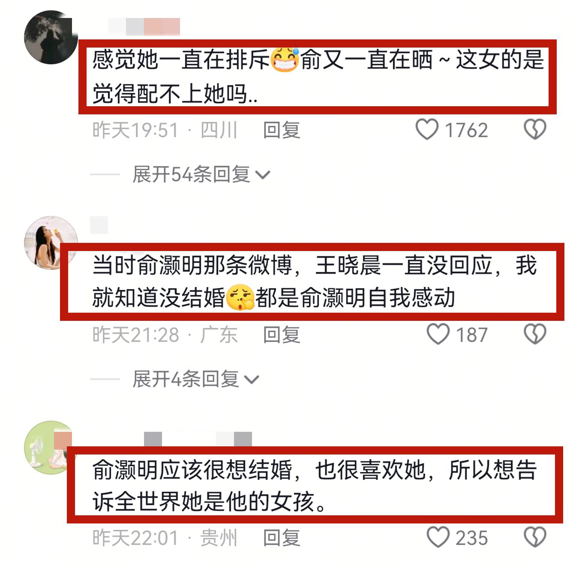
Task: Tap broken heart on 贵州 comment
Action: (x=535, y=537)
